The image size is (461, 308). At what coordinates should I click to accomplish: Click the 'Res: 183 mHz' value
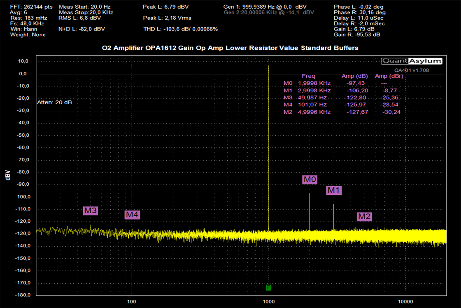(x=28, y=18)
